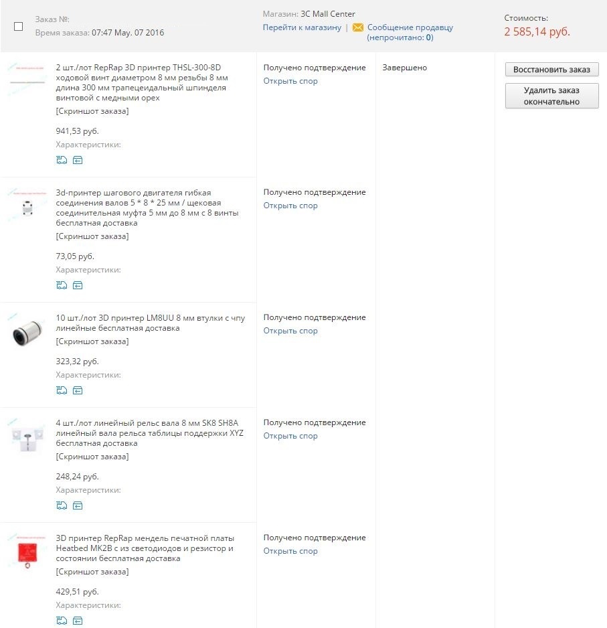Click the return box icon for the Heatbed MK2B item
This screenshot has height=628, width=607.
[x=78, y=621]
